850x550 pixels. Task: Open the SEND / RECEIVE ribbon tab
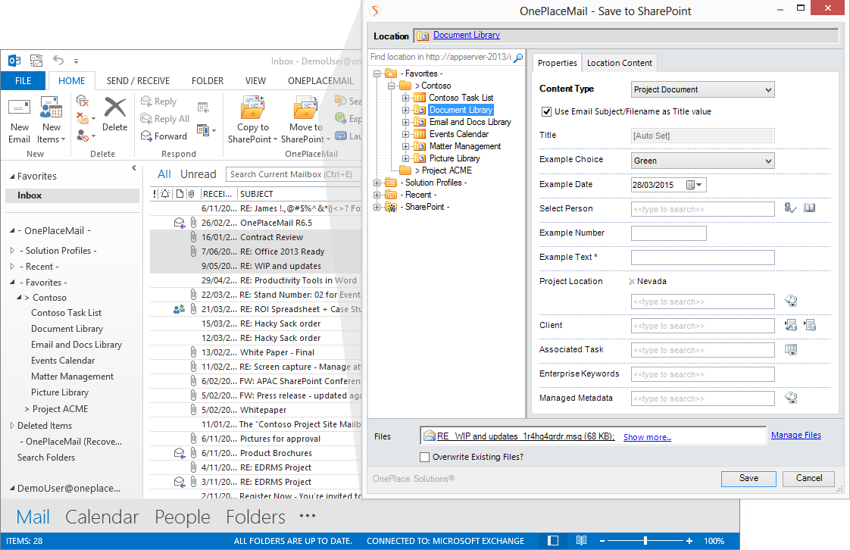tap(138, 81)
